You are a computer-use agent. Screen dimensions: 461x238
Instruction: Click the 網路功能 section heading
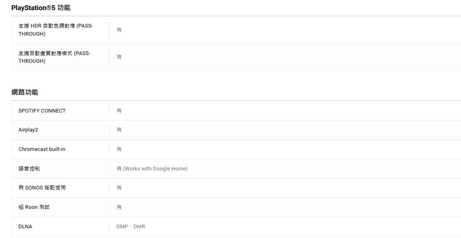[25, 92]
